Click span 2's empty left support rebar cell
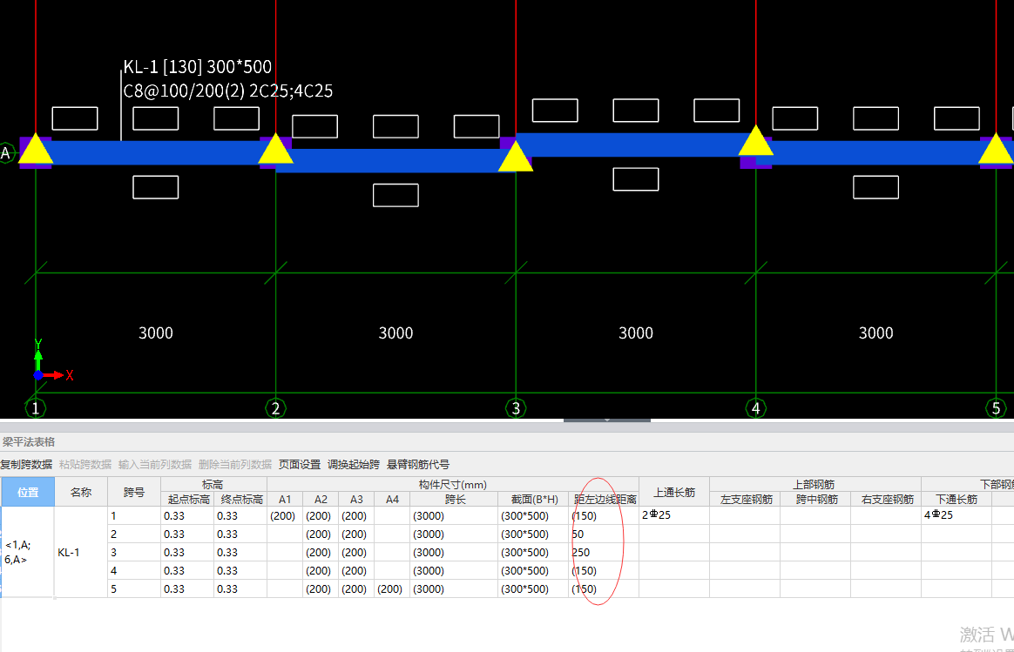 coord(746,534)
